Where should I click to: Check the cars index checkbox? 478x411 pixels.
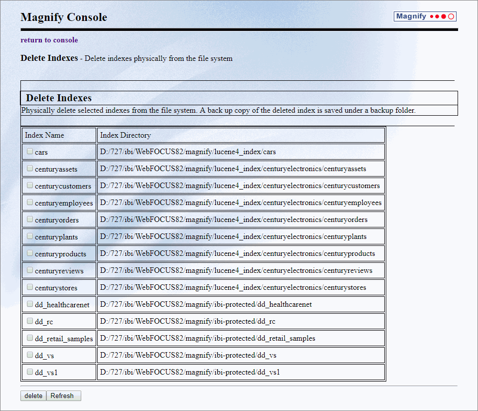pyautogui.click(x=29, y=151)
